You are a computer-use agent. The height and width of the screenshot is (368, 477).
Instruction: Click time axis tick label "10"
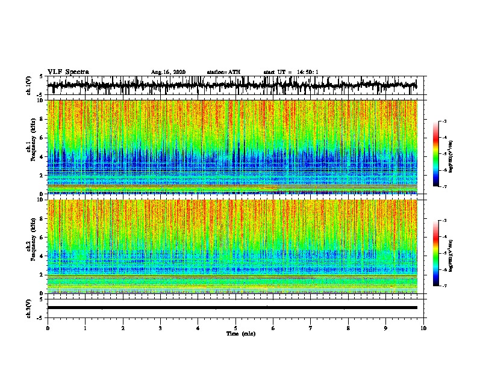(423, 328)
